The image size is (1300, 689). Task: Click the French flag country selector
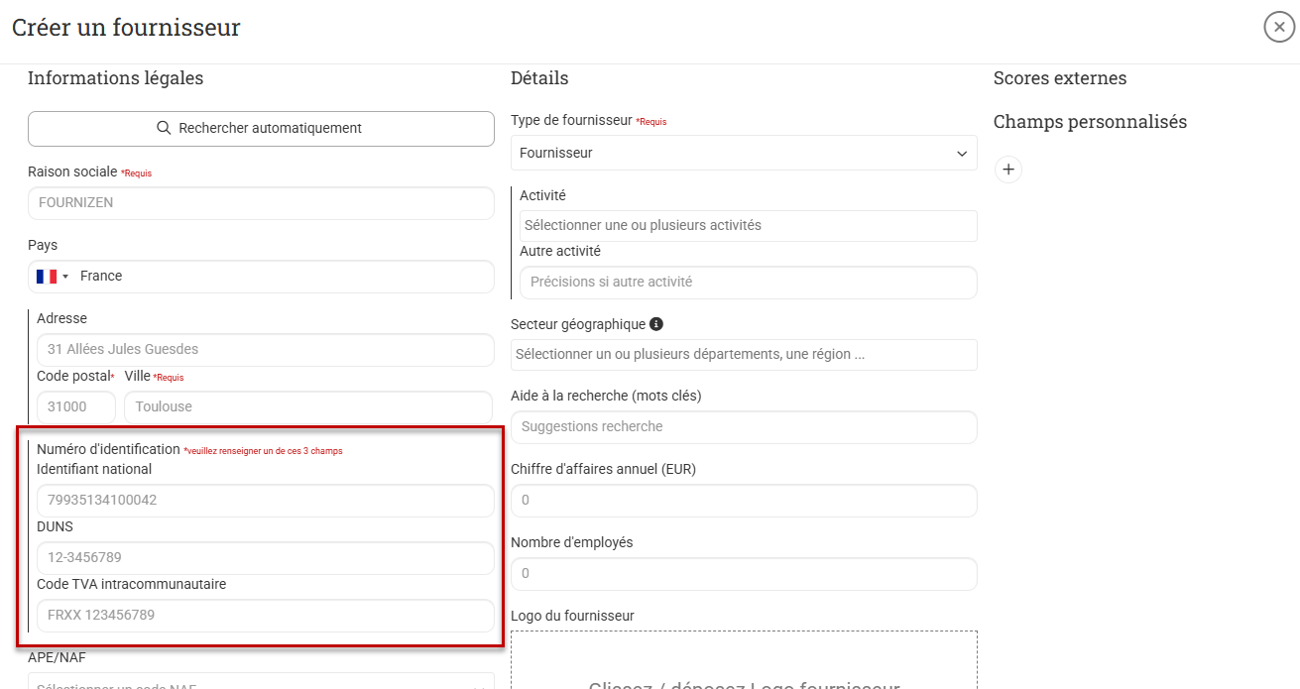tap(53, 277)
